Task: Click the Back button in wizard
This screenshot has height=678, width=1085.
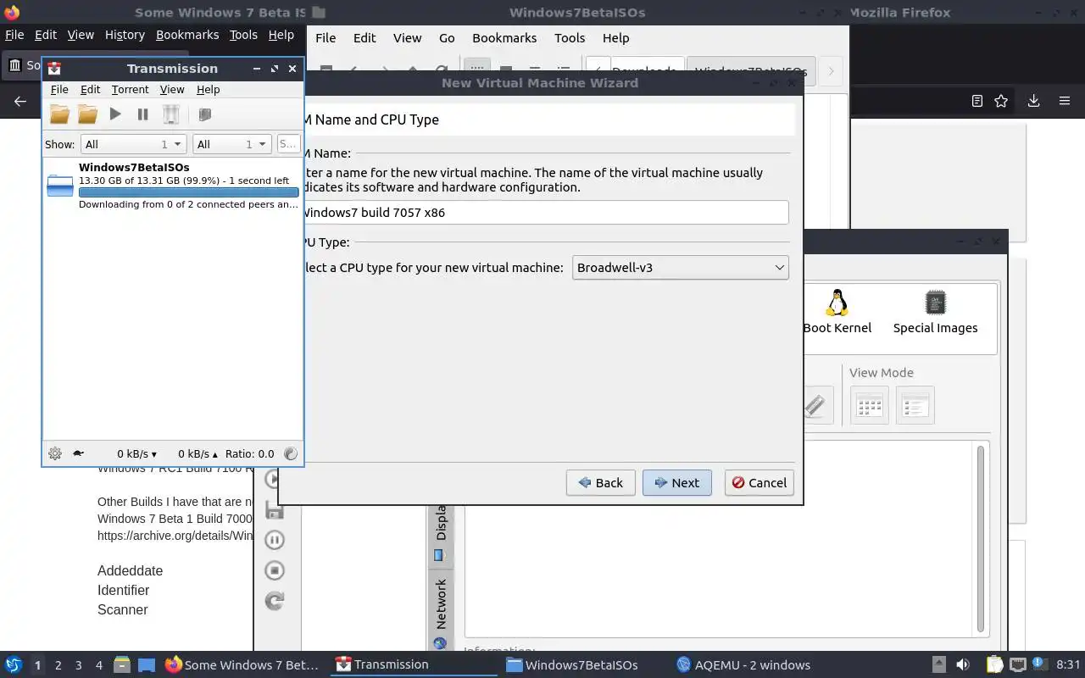Action: (600, 482)
